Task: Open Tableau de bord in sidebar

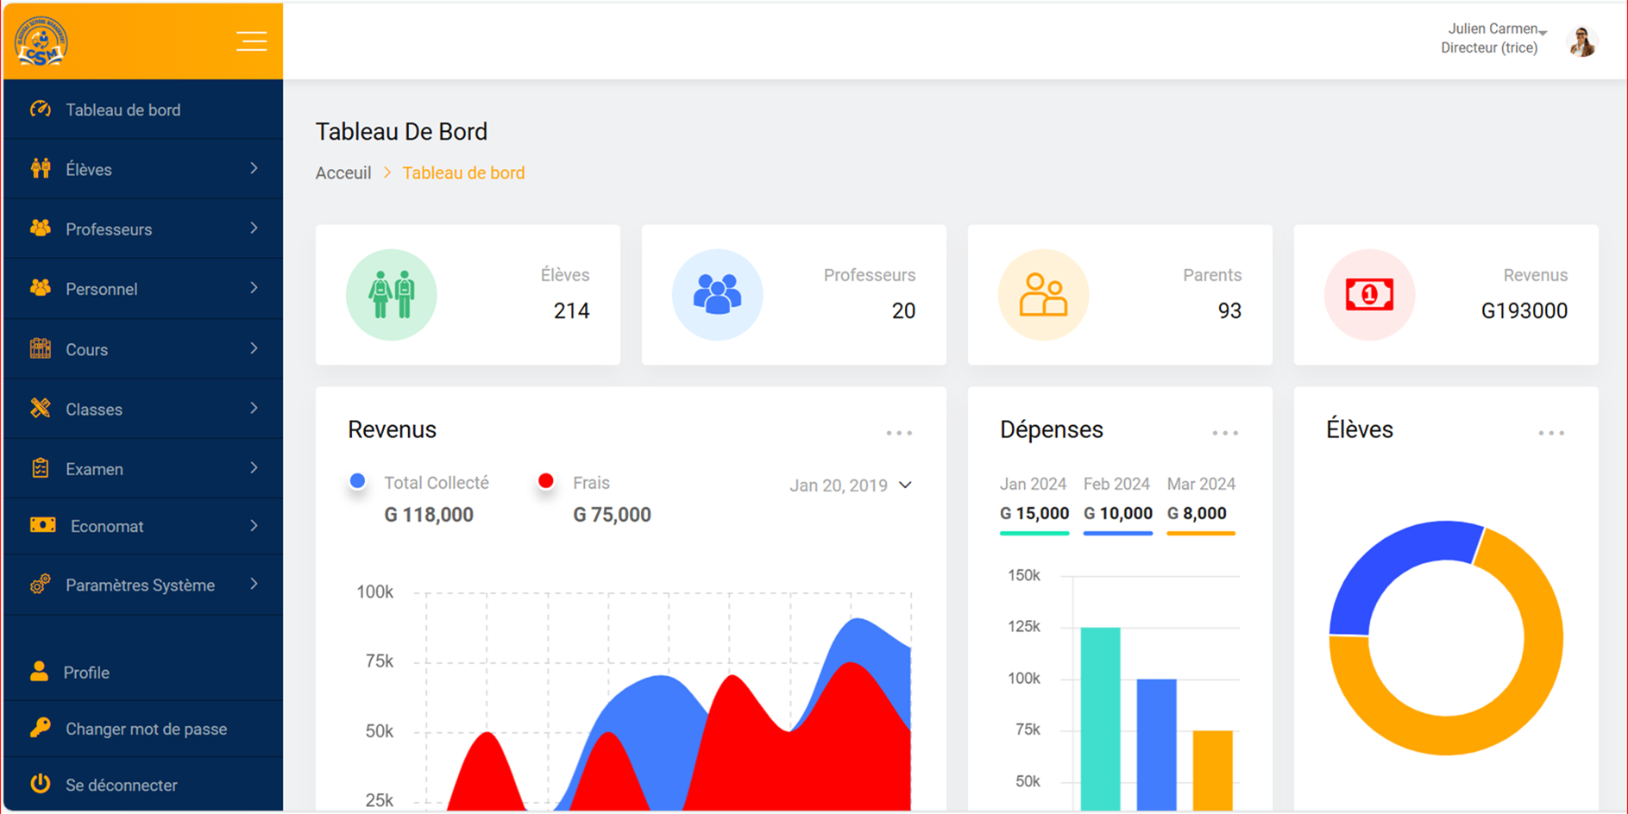Action: (x=123, y=110)
